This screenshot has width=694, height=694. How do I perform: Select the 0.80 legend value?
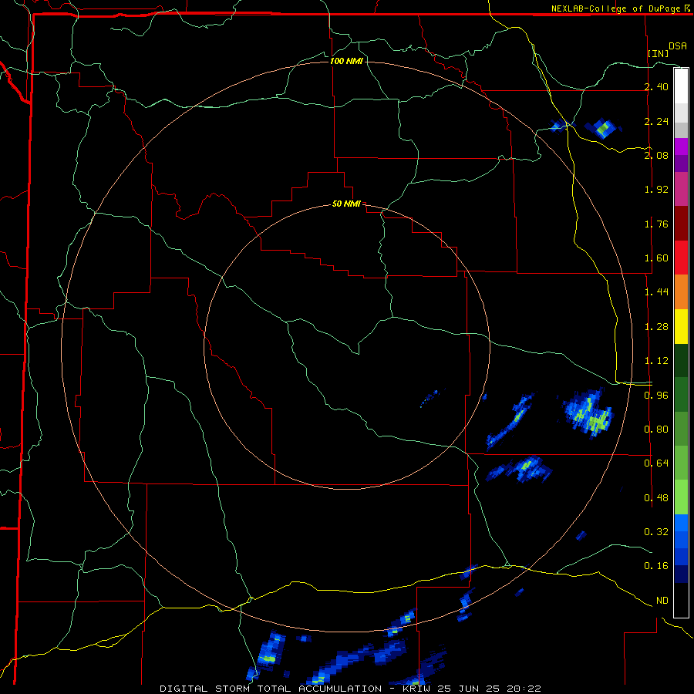tap(656, 430)
